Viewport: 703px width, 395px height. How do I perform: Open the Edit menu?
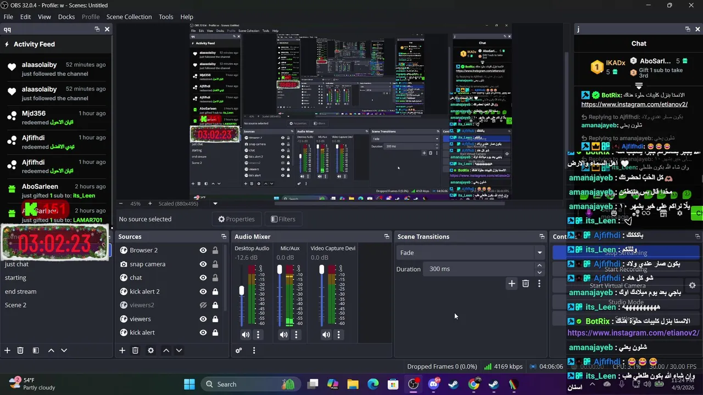pyautogui.click(x=25, y=16)
